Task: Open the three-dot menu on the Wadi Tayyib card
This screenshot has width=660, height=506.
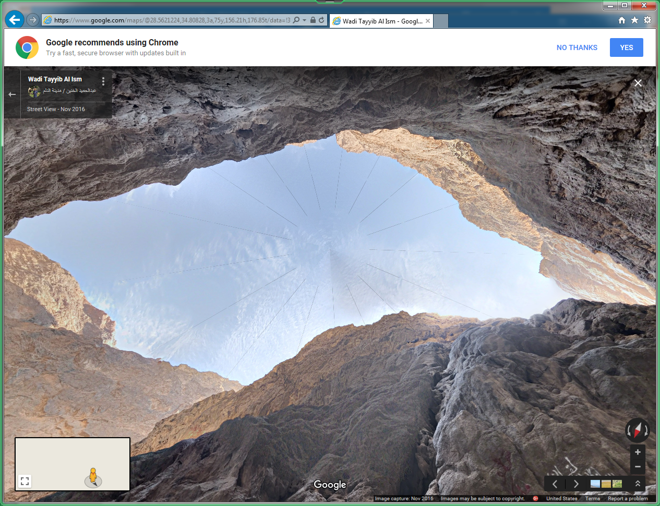Action: (x=103, y=81)
